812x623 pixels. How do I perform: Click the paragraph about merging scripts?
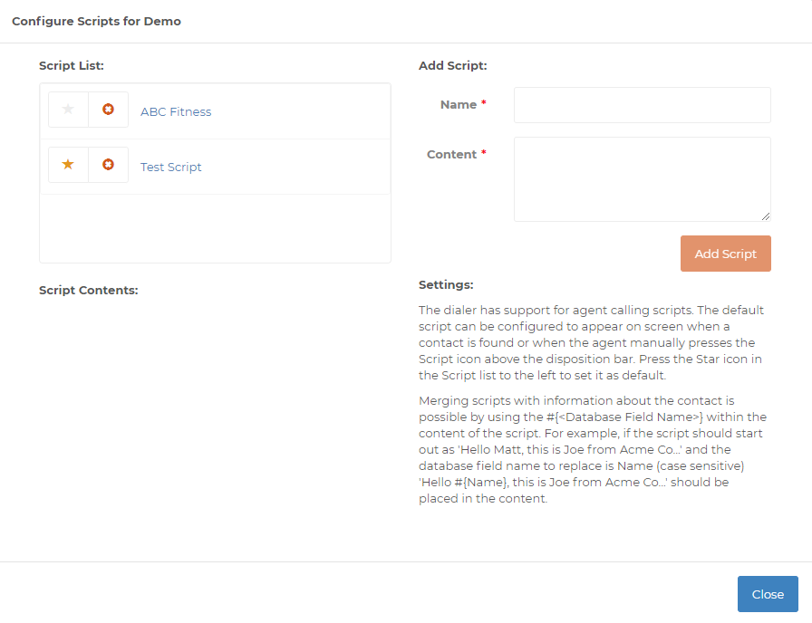click(x=593, y=450)
